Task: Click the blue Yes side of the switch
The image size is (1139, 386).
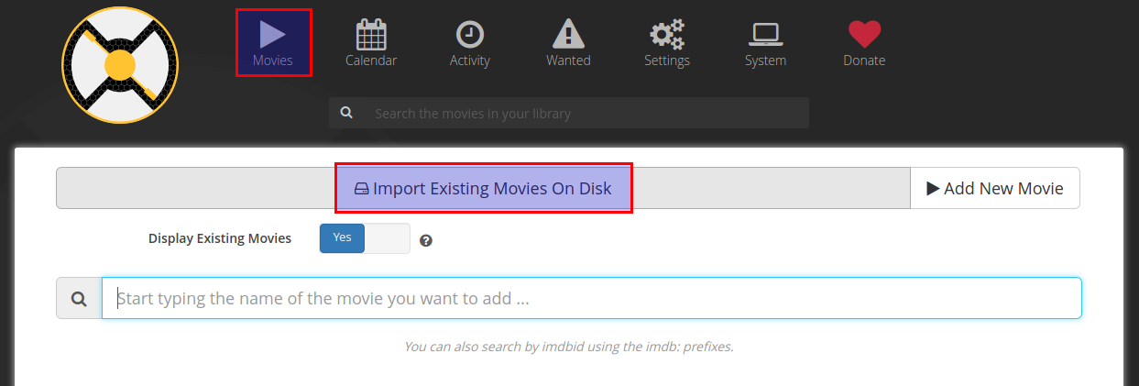Action: click(342, 238)
